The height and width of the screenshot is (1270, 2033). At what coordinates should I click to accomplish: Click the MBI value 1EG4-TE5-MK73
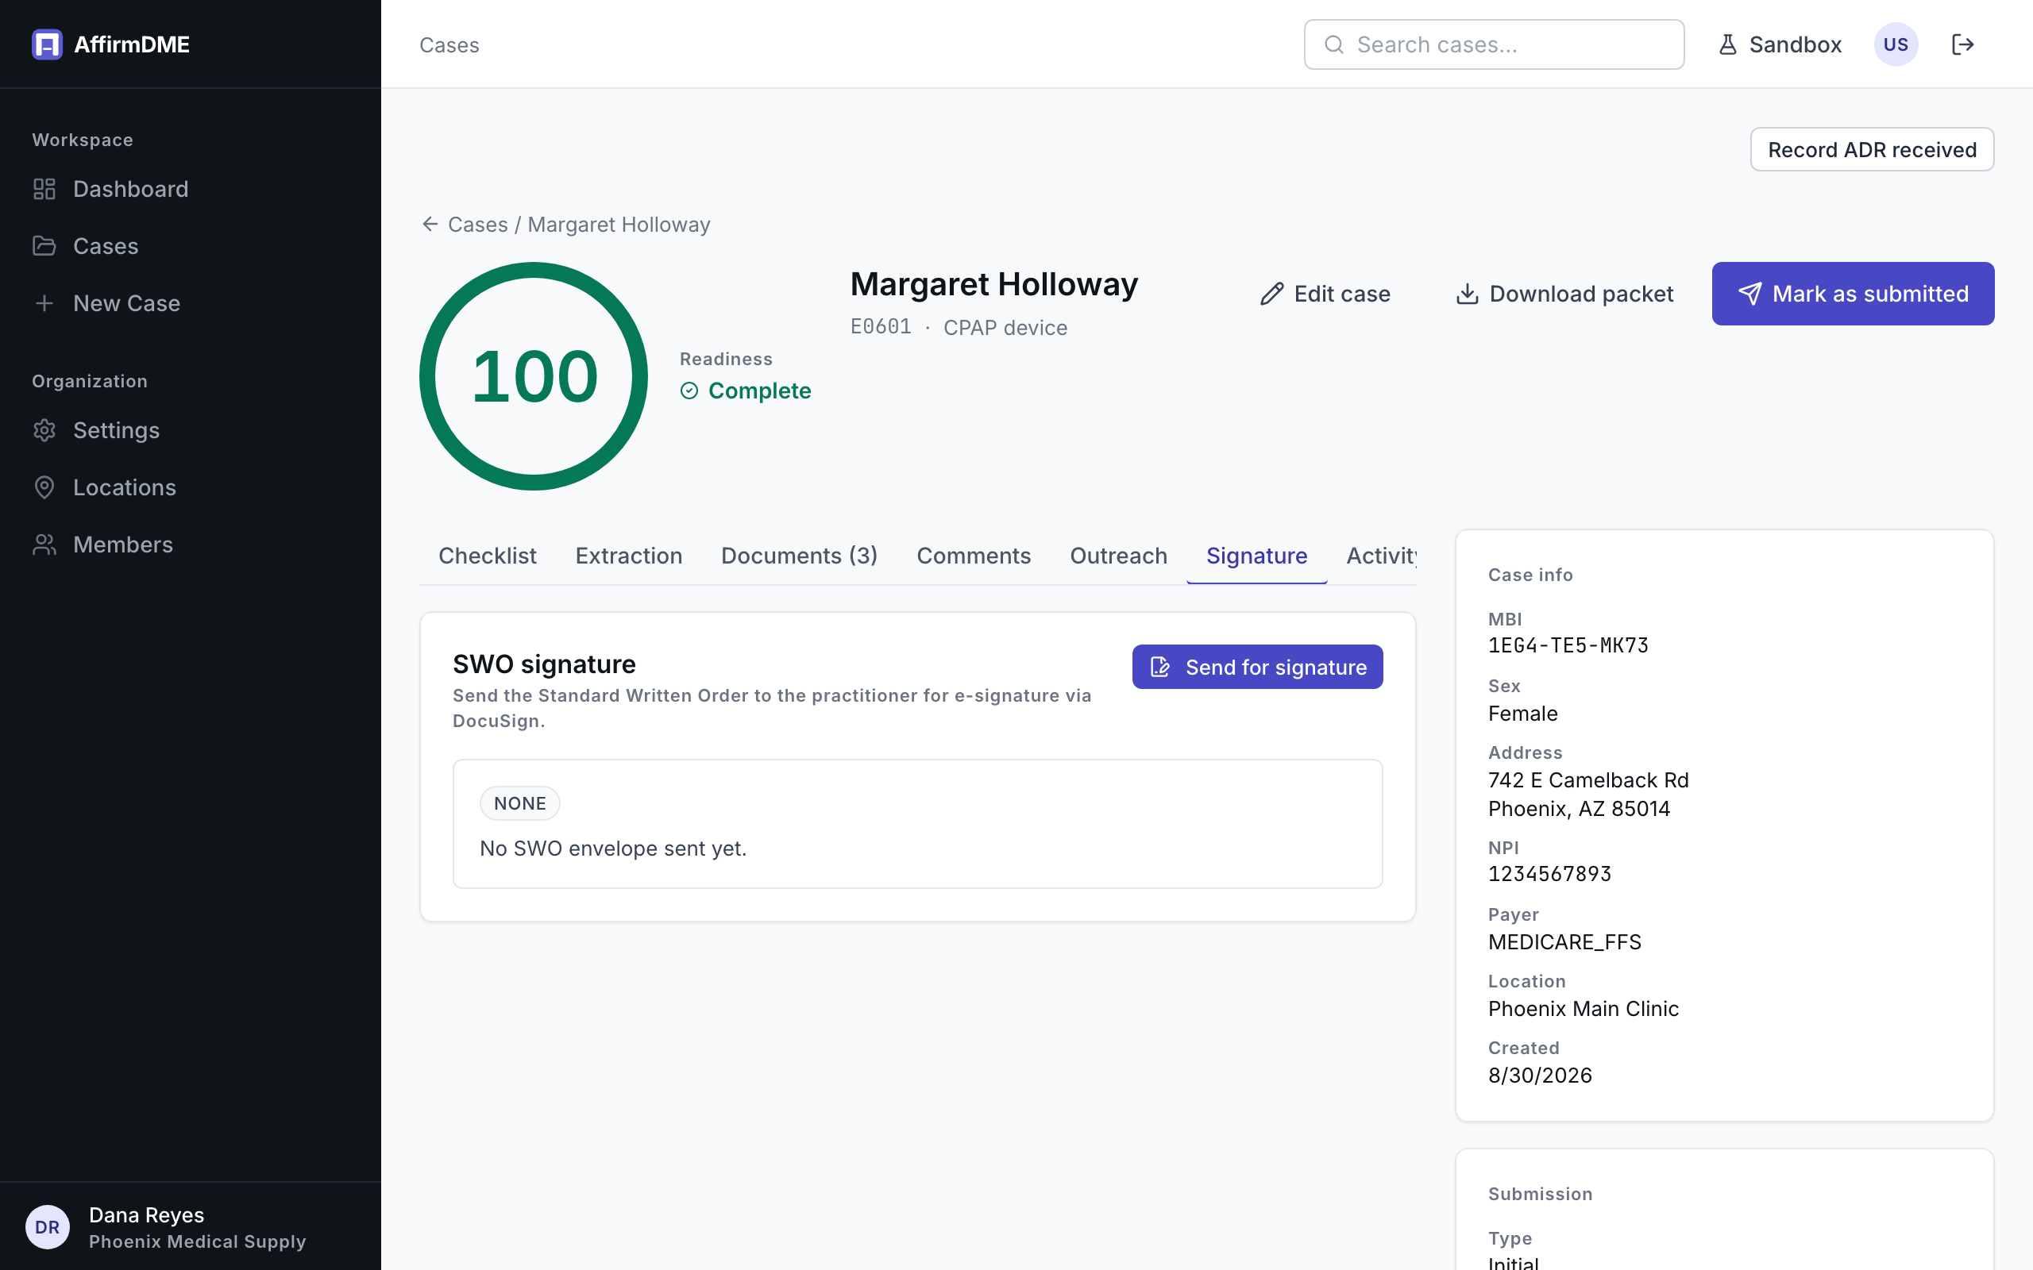click(x=1568, y=645)
